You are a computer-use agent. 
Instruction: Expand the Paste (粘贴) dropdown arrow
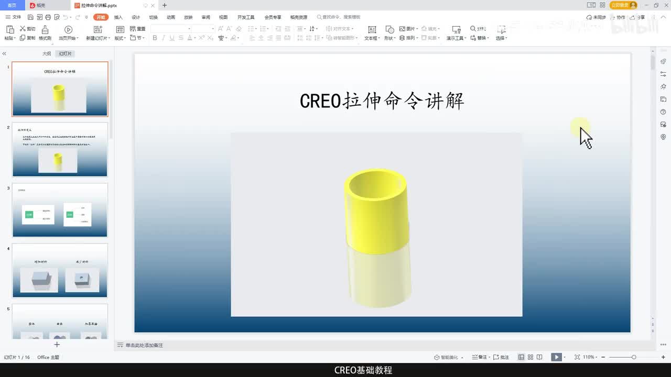click(15, 39)
